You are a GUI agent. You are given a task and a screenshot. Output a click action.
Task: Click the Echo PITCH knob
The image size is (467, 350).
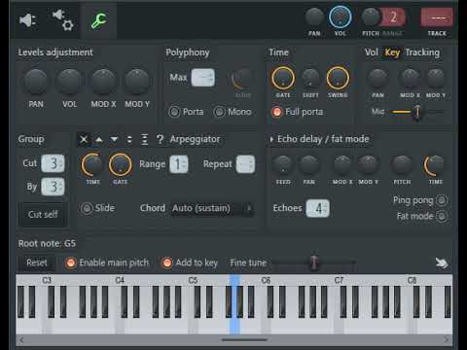(402, 165)
